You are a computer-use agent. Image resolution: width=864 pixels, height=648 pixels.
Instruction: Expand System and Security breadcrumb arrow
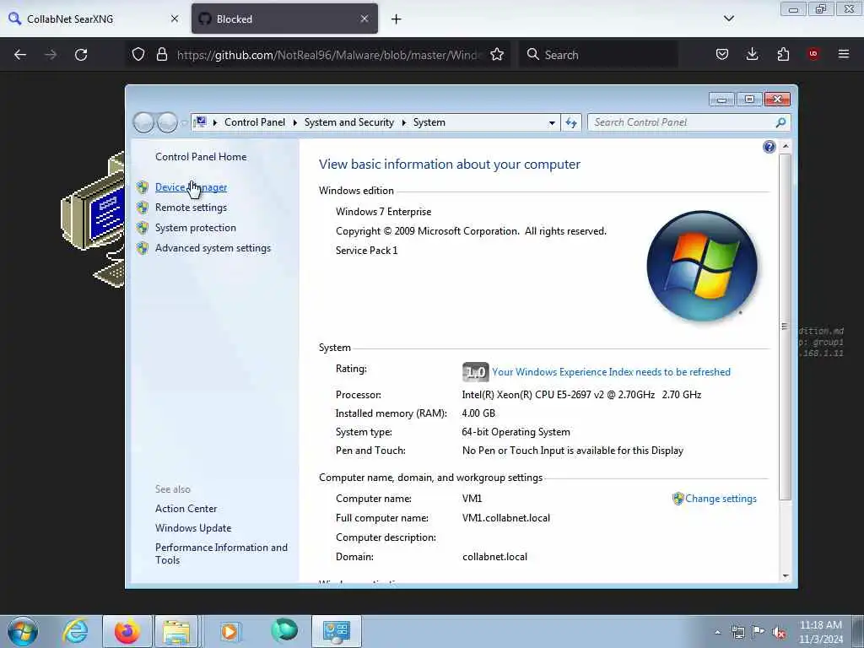pos(404,122)
